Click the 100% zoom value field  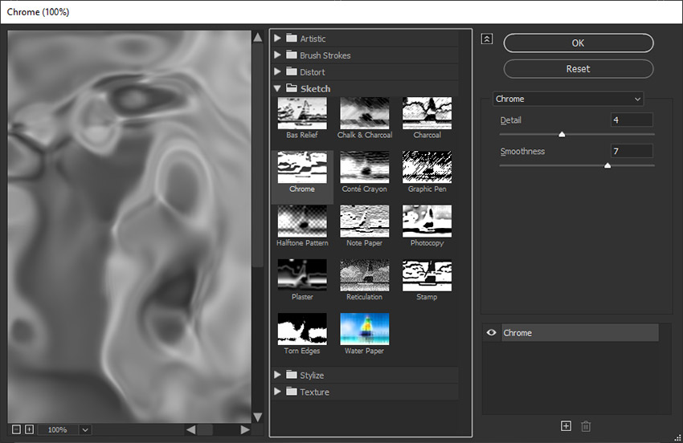pos(58,430)
